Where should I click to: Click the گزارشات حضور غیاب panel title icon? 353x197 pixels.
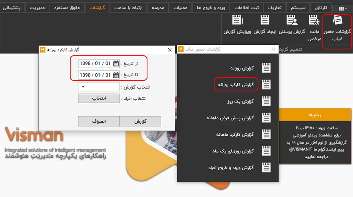pos(181,49)
